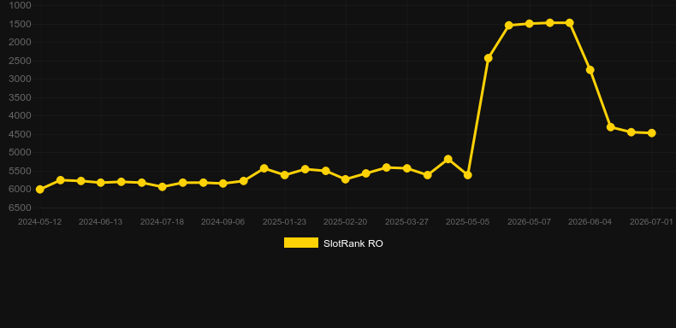Click the 2500 y-axis label
The height and width of the screenshot is (328, 676).
coord(21,61)
